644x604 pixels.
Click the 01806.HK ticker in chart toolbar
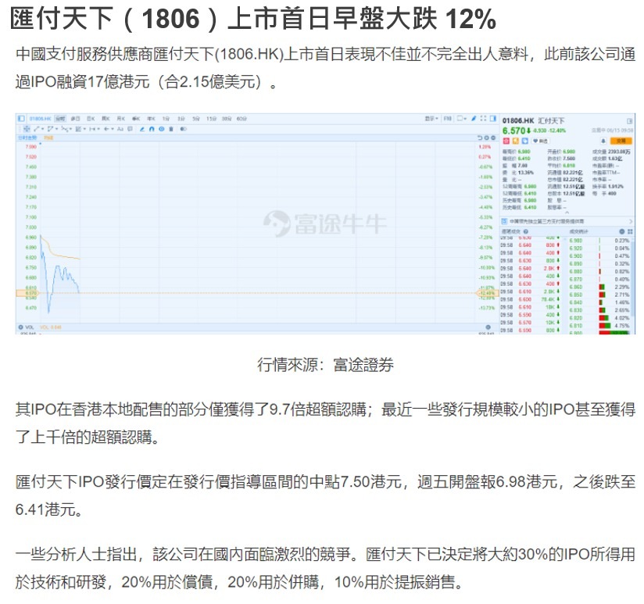click(40, 119)
